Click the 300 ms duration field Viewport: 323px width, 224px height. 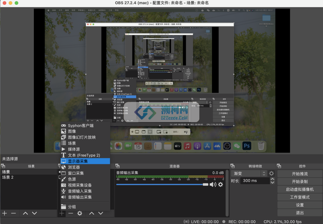[x=255, y=181]
